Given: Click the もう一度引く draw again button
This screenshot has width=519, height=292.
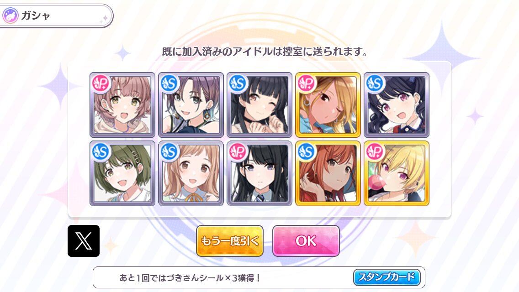Looking at the screenshot, I should [x=230, y=241].
